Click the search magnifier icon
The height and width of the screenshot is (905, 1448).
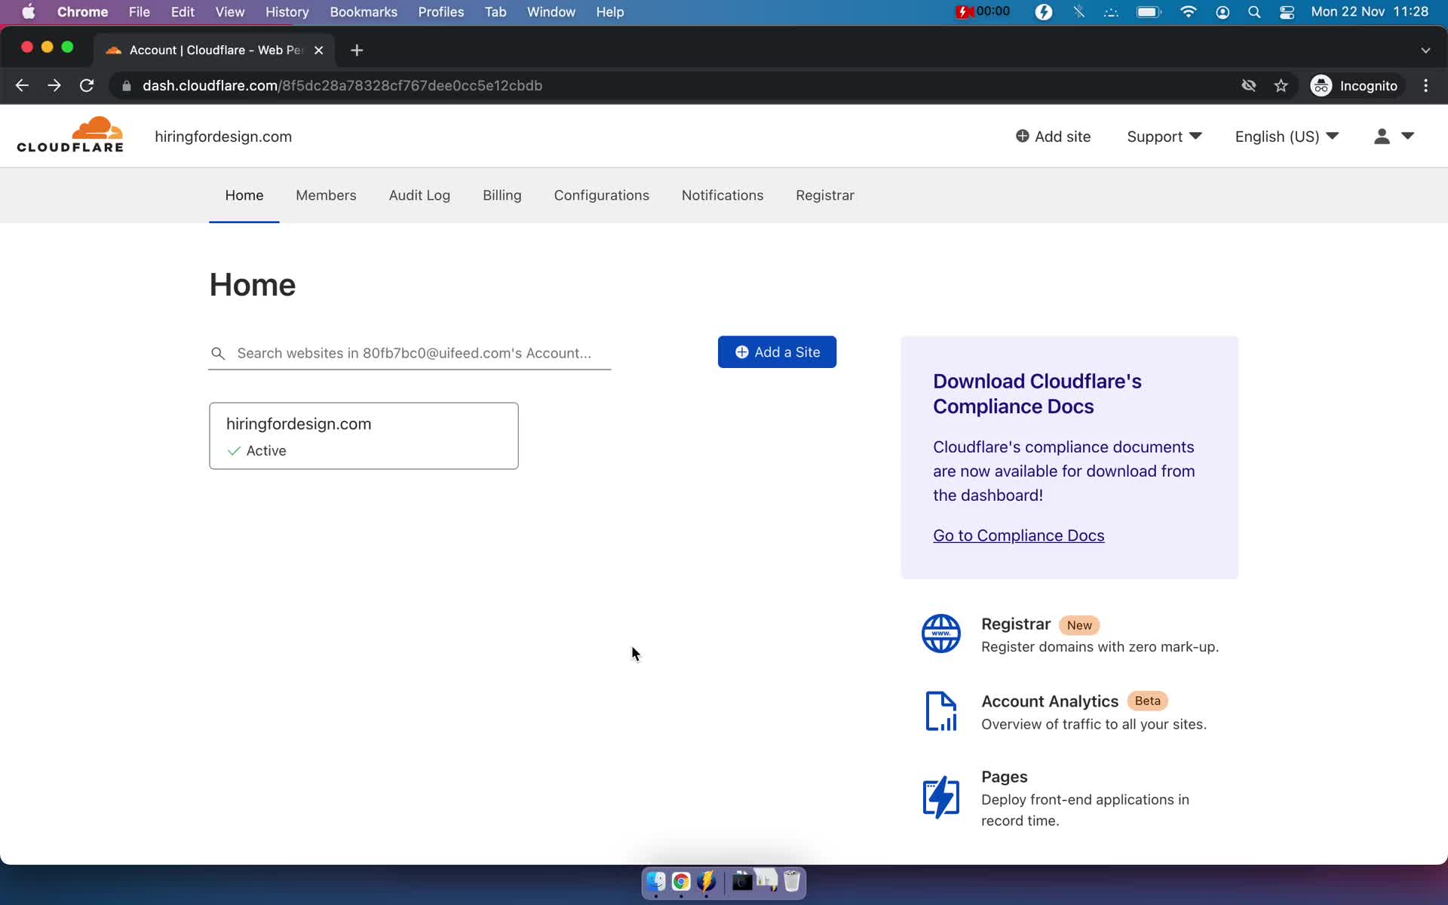217,352
